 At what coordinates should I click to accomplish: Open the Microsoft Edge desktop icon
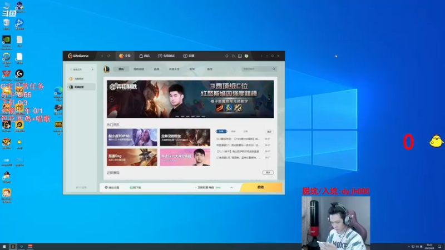pos(58,93)
